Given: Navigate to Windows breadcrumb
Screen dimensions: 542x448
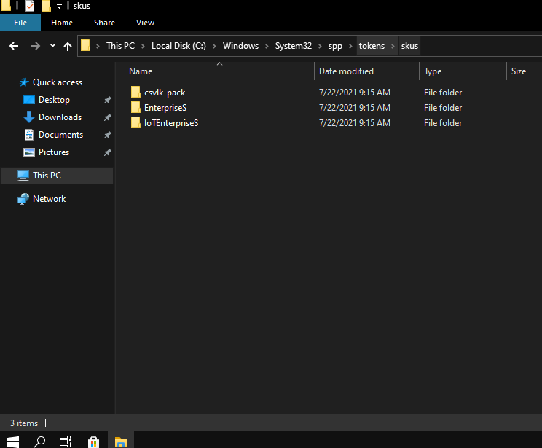Looking at the screenshot, I should coord(240,46).
